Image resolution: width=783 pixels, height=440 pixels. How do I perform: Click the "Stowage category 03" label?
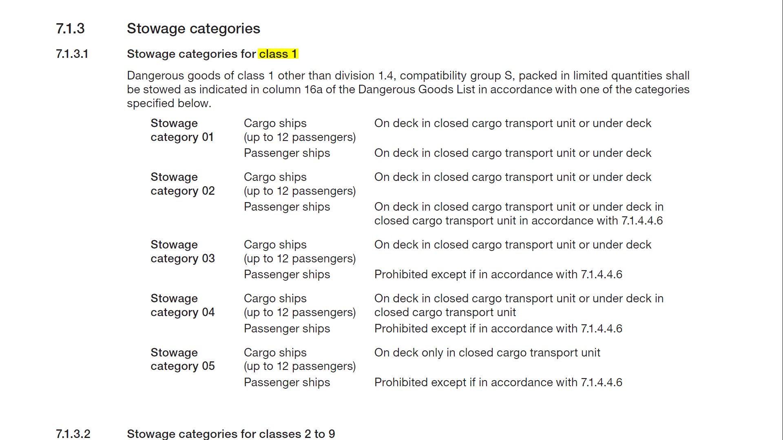182,251
